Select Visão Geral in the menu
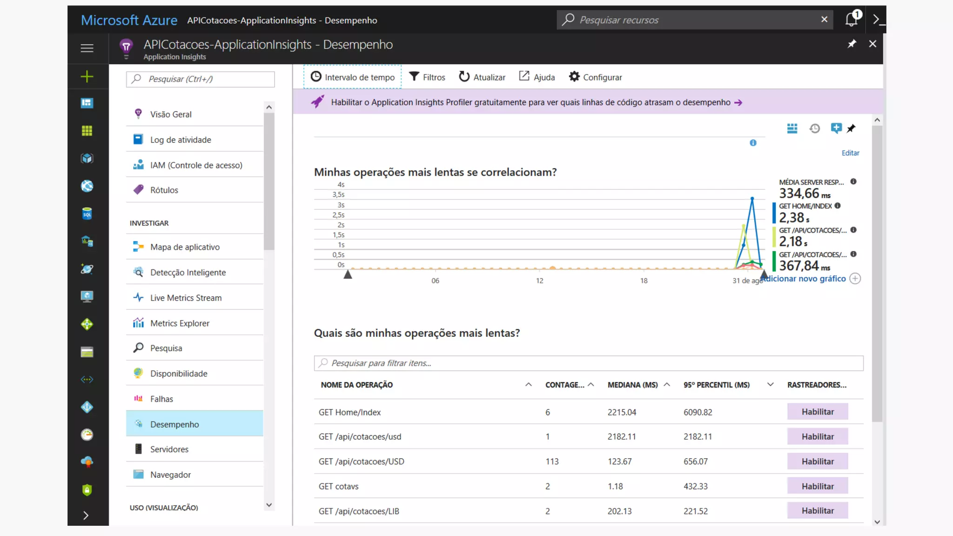This screenshot has height=536, width=953. pyautogui.click(x=195, y=114)
